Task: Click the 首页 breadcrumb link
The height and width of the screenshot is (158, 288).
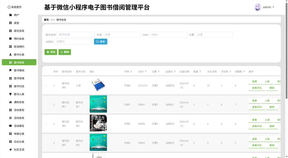Action: [46, 20]
